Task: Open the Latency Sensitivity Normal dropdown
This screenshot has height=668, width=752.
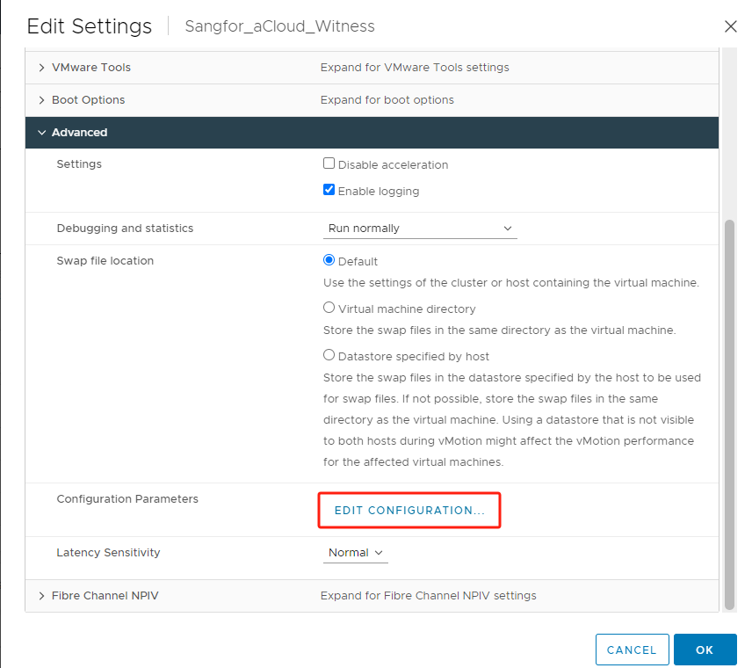Action: pos(356,553)
